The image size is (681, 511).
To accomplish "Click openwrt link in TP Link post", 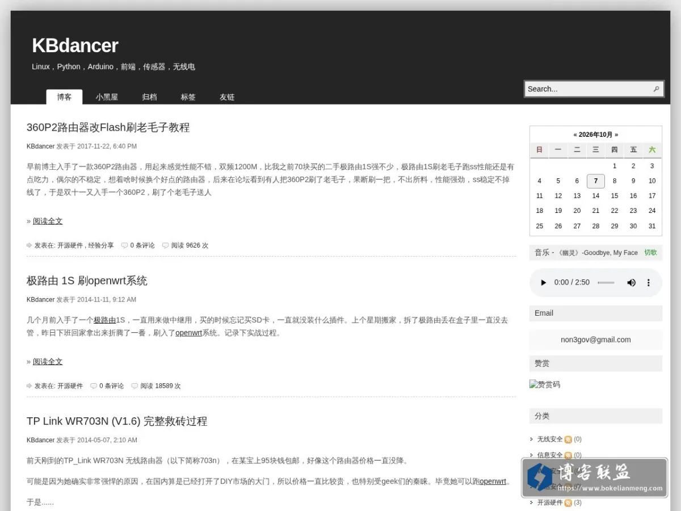I will [493, 481].
